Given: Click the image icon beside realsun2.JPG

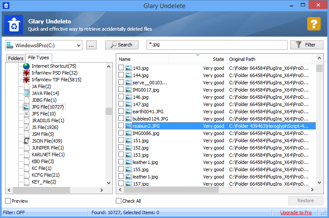Looking at the screenshot, I should [x=129, y=126].
